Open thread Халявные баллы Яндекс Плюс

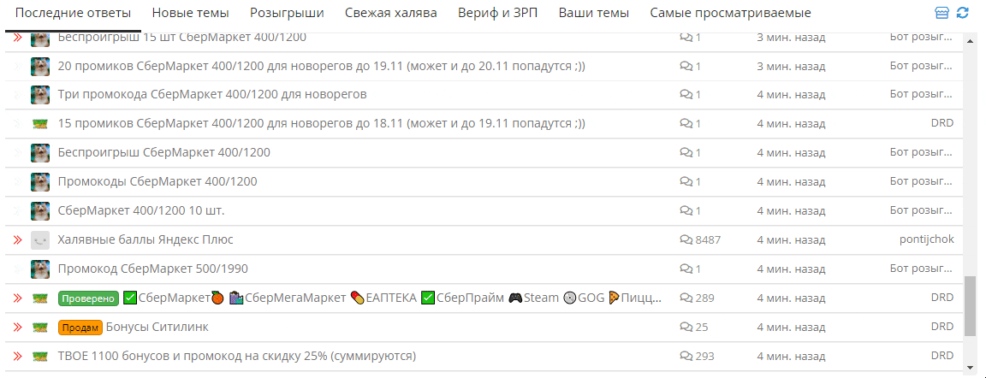[146, 239]
